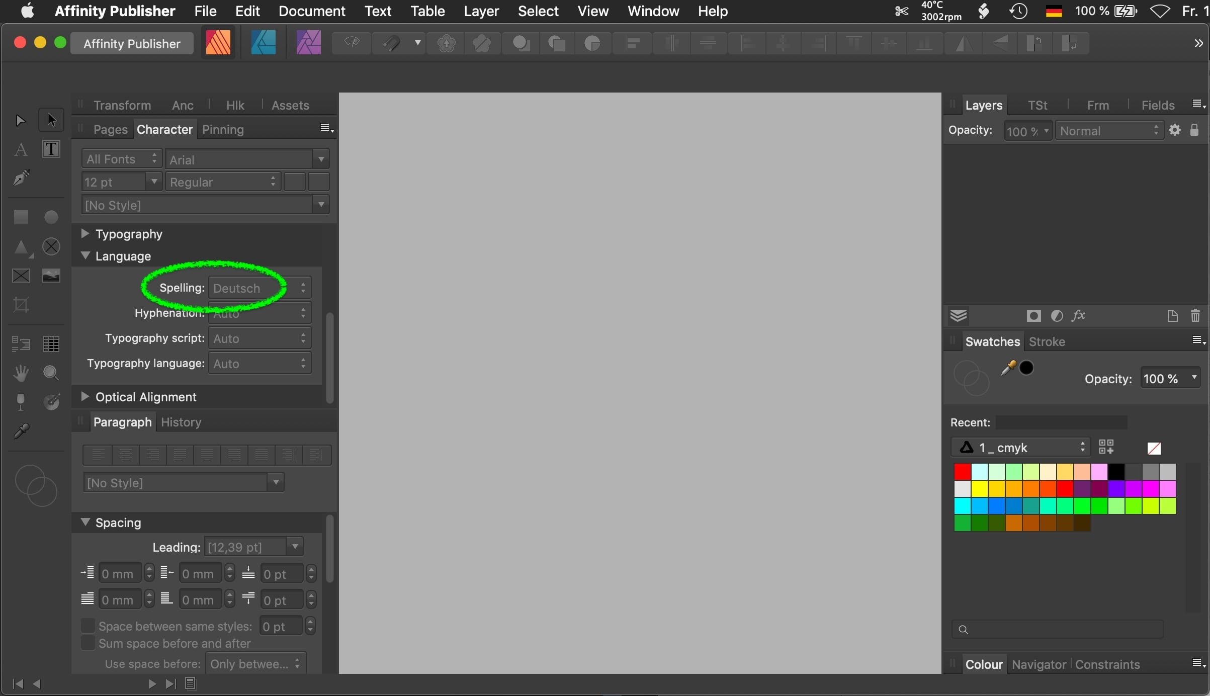Expand the Optical Alignment section

click(x=85, y=396)
